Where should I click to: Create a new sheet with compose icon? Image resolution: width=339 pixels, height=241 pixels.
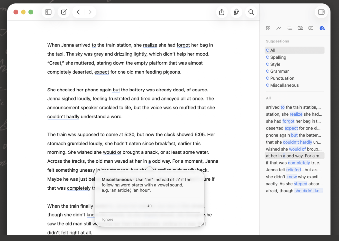click(64, 12)
